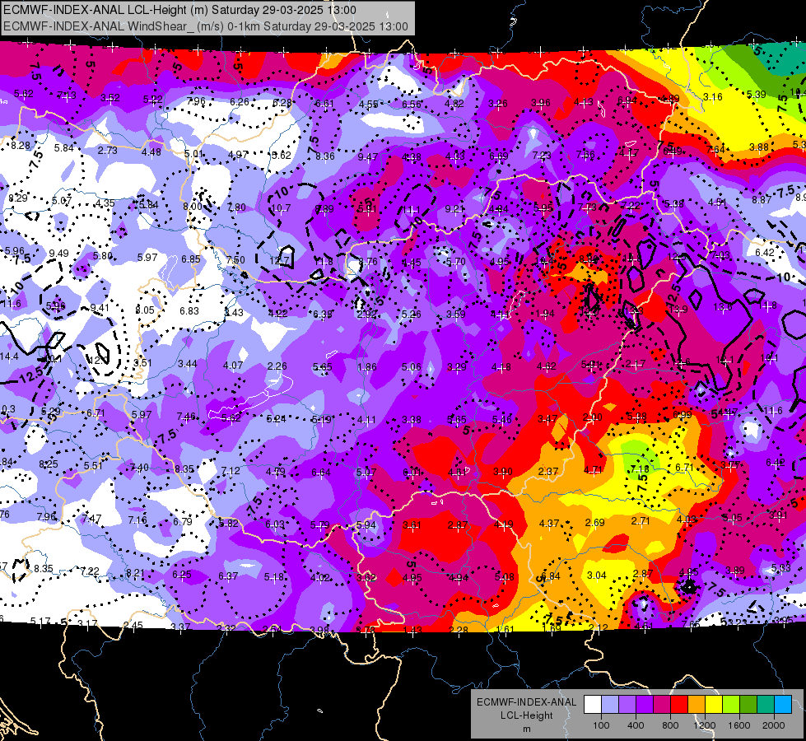The image size is (806, 741).
Task: Click the map value 1.86
Action: [x=366, y=366]
